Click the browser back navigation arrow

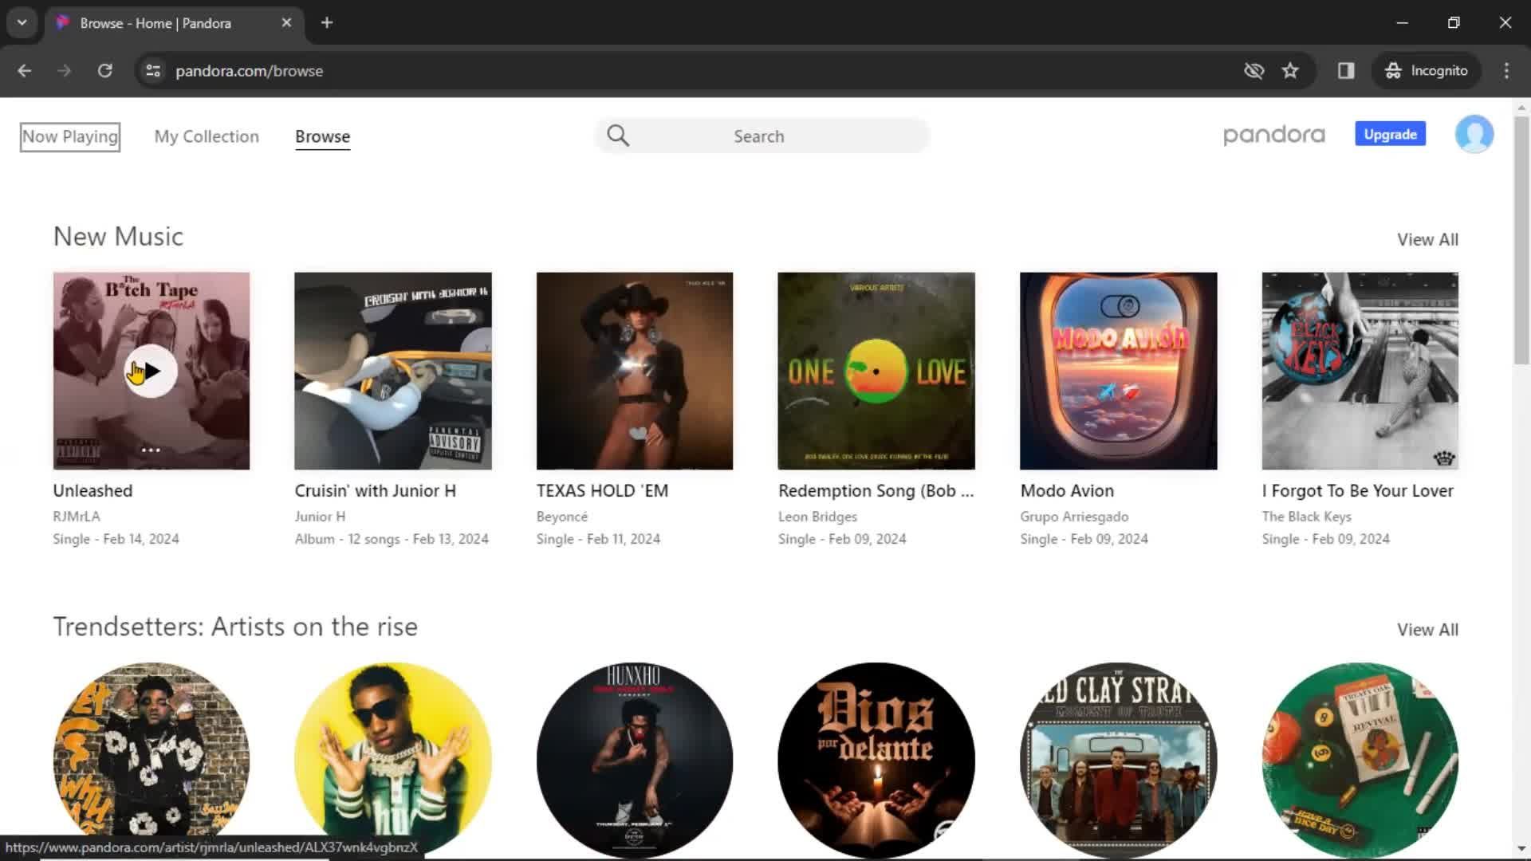coord(26,70)
